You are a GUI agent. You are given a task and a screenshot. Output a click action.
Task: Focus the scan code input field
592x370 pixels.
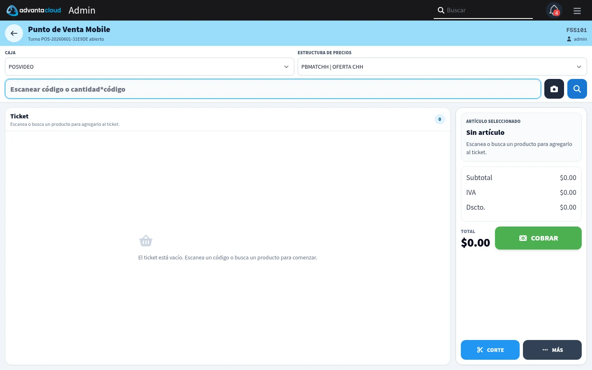pos(273,89)
